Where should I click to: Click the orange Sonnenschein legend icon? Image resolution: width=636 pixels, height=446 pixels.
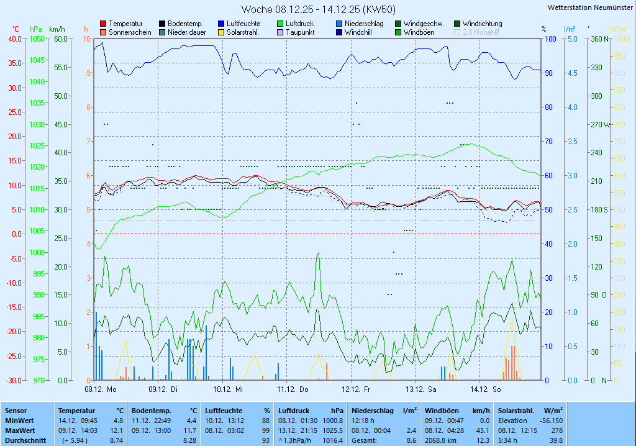click(103, 32)
